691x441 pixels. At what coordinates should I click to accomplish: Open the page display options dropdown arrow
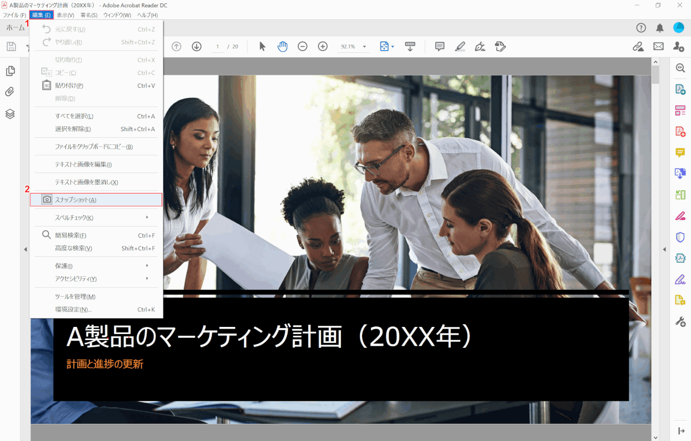click(393, 46)
